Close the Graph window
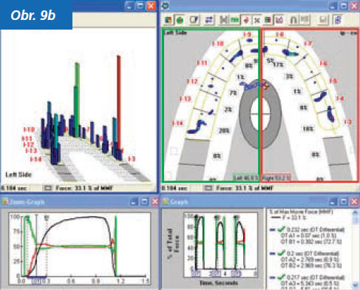Screen dimensions: 360x290 [x=354, y=202]
